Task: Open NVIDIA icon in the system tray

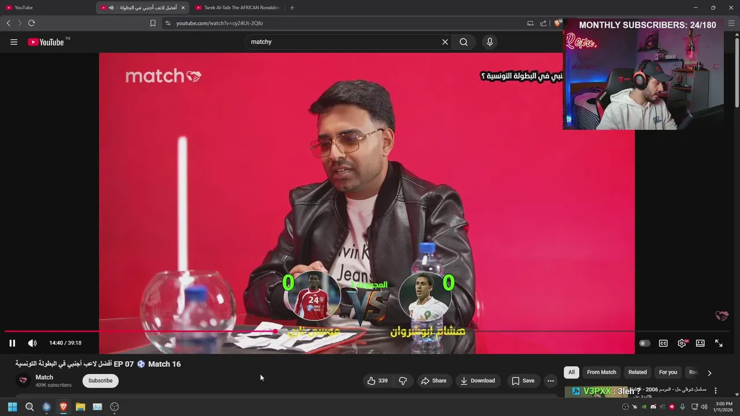Action: pos(644,407)
